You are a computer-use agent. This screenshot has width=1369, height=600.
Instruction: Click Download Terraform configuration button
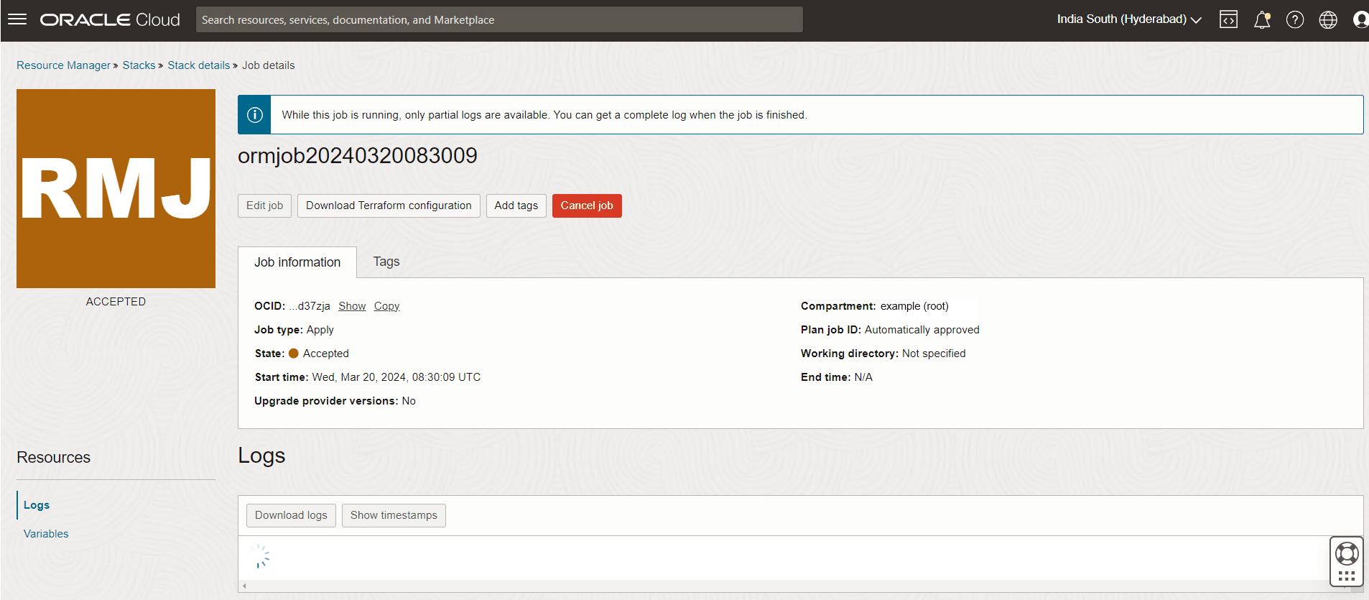click(x=389, y=206)
